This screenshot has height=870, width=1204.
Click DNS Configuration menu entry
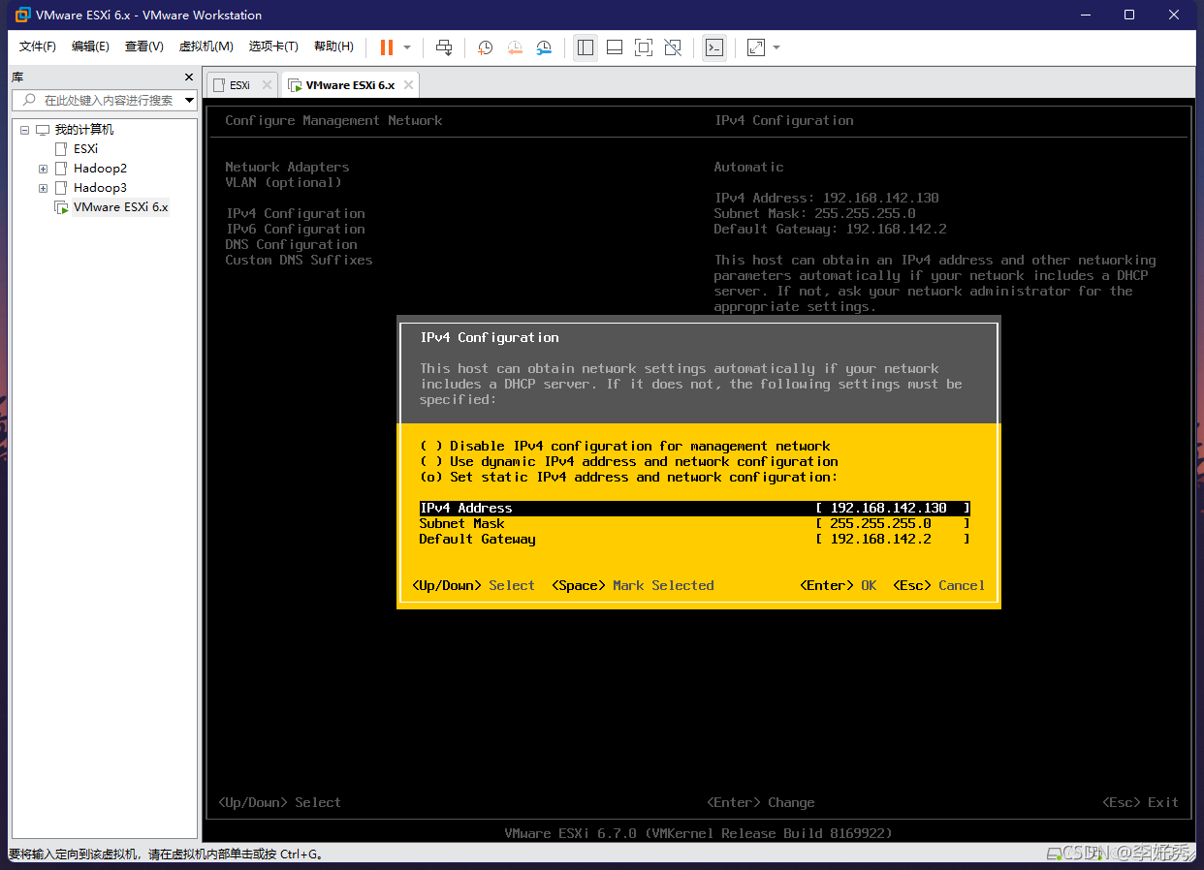[291, 244]
